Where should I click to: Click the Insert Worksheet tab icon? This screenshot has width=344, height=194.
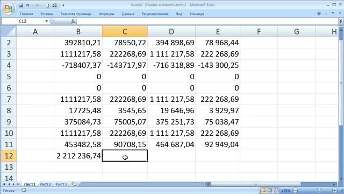click(x=74, y=184)
